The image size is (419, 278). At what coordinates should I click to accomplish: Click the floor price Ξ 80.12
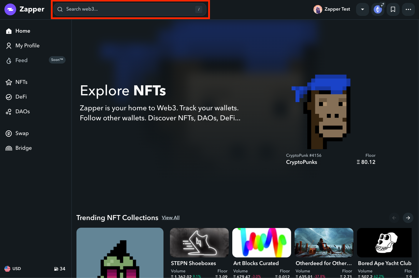click(366, 162)
